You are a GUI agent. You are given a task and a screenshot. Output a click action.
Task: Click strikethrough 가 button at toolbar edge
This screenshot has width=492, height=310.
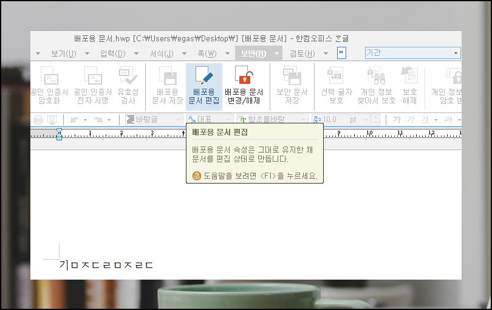(448, 120)
